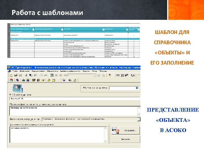The width and height of the screenshot is (204, 153).
Task: Click the Copy toolbar icon
Action: pos(31,75)
